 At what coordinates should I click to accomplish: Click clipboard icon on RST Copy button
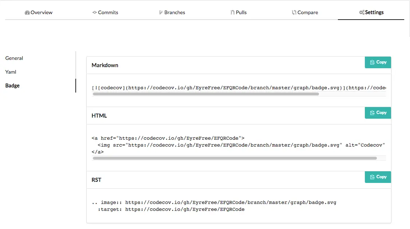point(372,177)
